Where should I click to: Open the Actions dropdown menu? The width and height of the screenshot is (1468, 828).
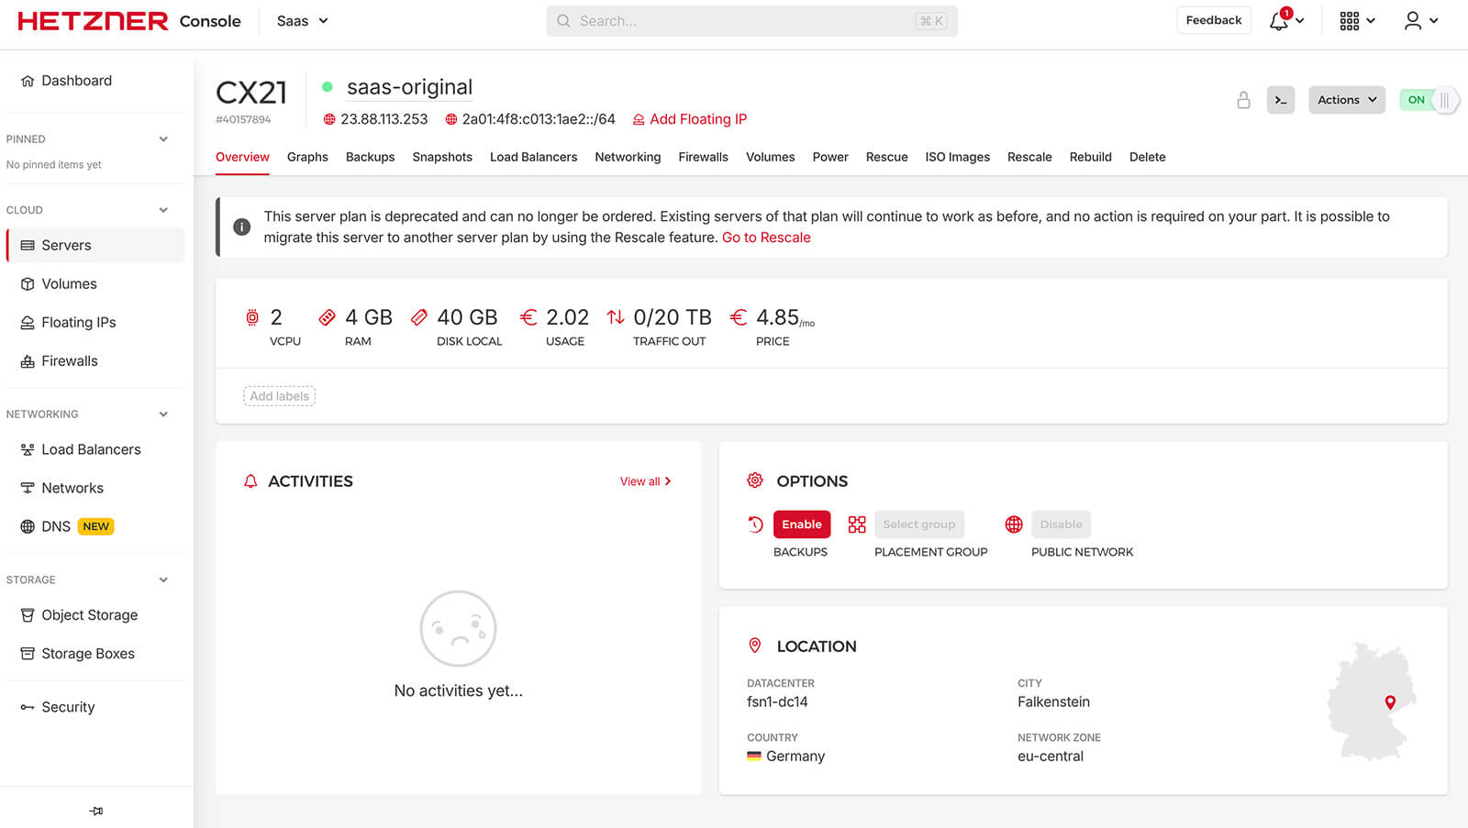(x=1346, y=100)
